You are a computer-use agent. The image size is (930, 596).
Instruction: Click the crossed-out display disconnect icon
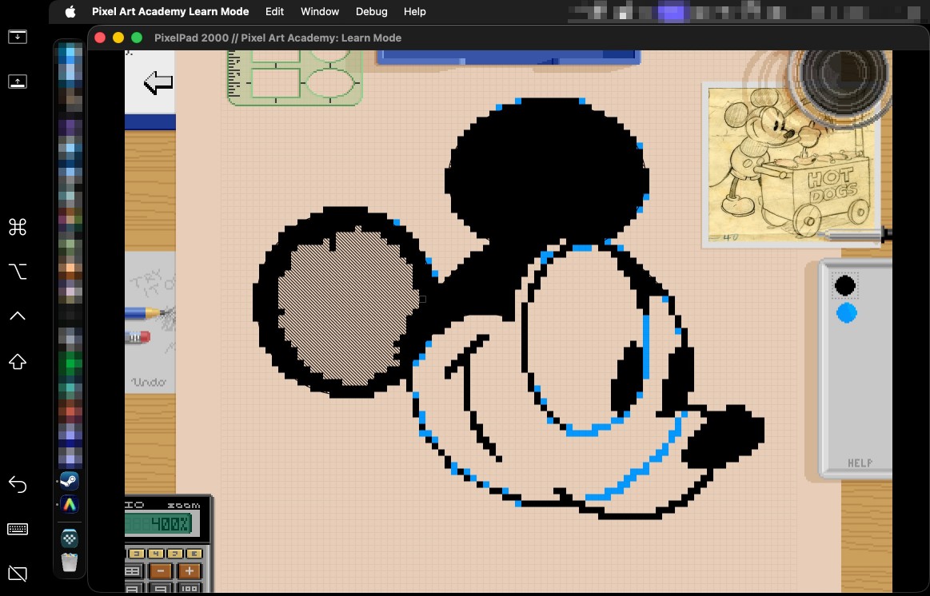tap(18, 574)
